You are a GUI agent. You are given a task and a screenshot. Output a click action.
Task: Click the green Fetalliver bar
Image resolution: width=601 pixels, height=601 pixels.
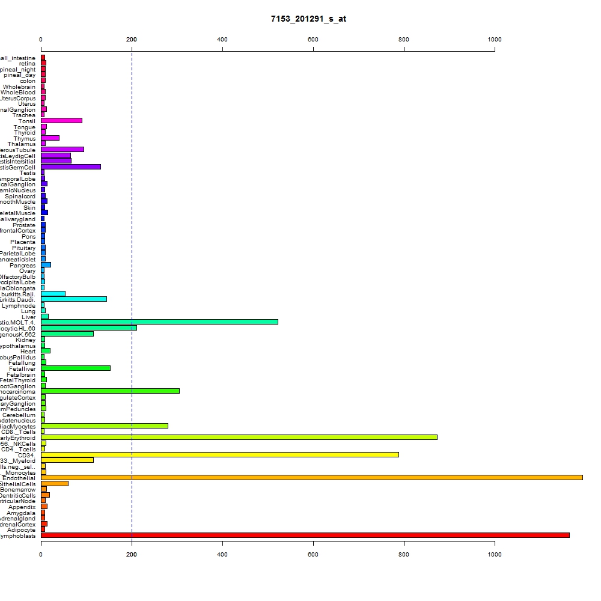[x=76, y=368]
